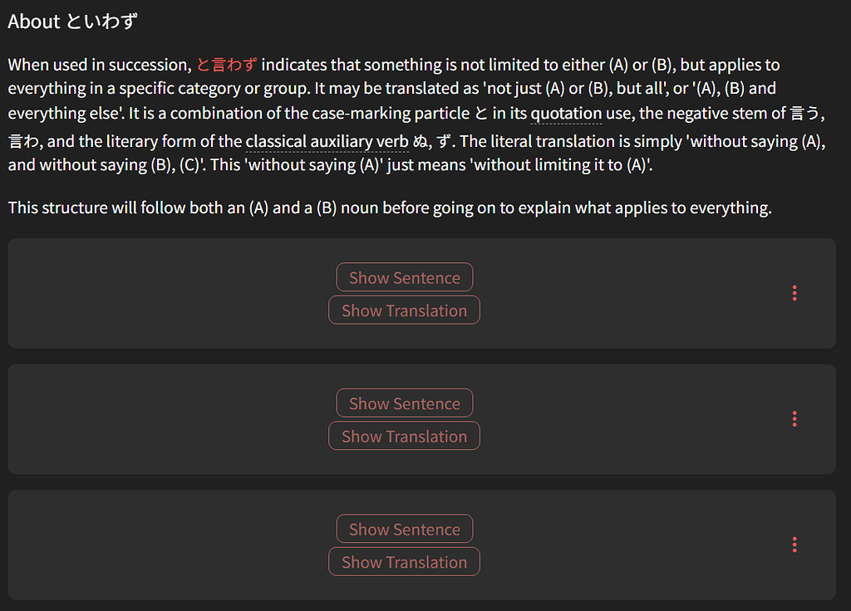Select the first example sentence card
This screenshot has height=611, width=851.
166,293
